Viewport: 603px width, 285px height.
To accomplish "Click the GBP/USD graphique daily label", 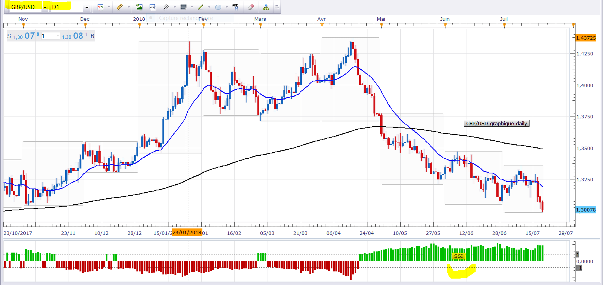I will [x=496, y=123].
